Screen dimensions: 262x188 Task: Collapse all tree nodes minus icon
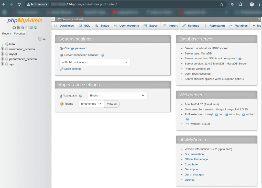coord(40,39)
